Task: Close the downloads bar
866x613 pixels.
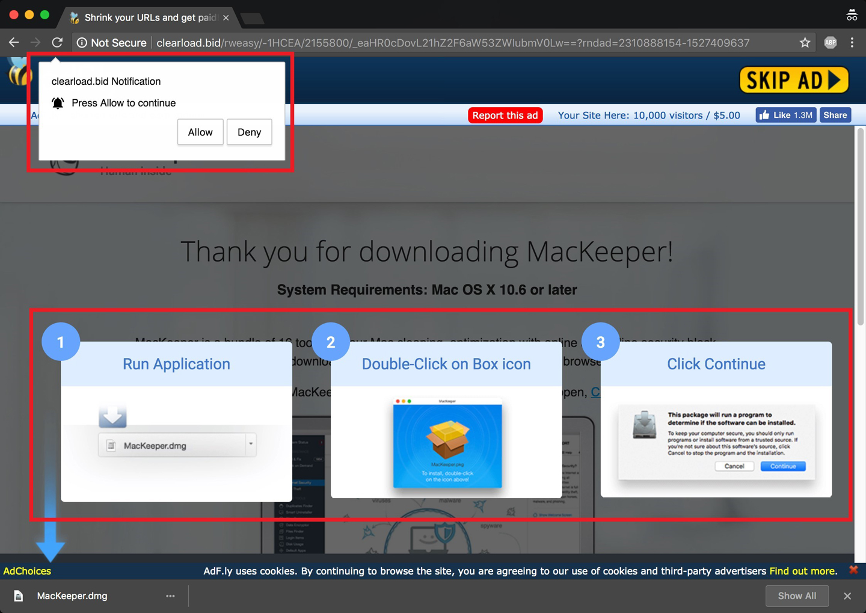Action: click(x=847, y=596)
